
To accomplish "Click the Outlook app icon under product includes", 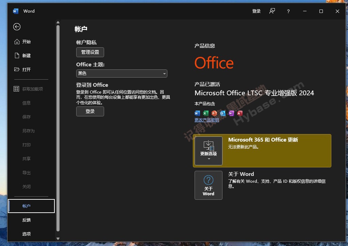I will point(222,113).
